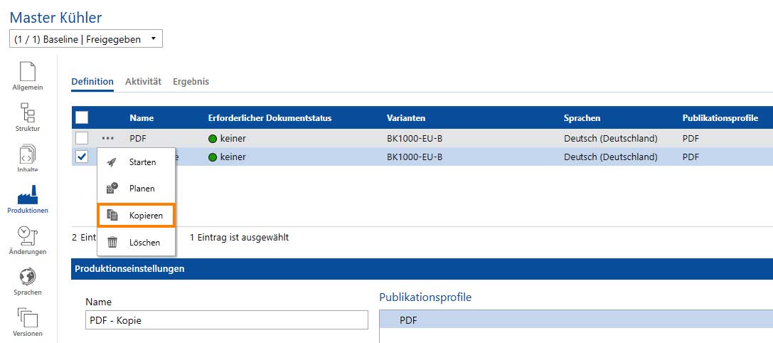Check the box for the PDF row

click(x=82, y=138)
